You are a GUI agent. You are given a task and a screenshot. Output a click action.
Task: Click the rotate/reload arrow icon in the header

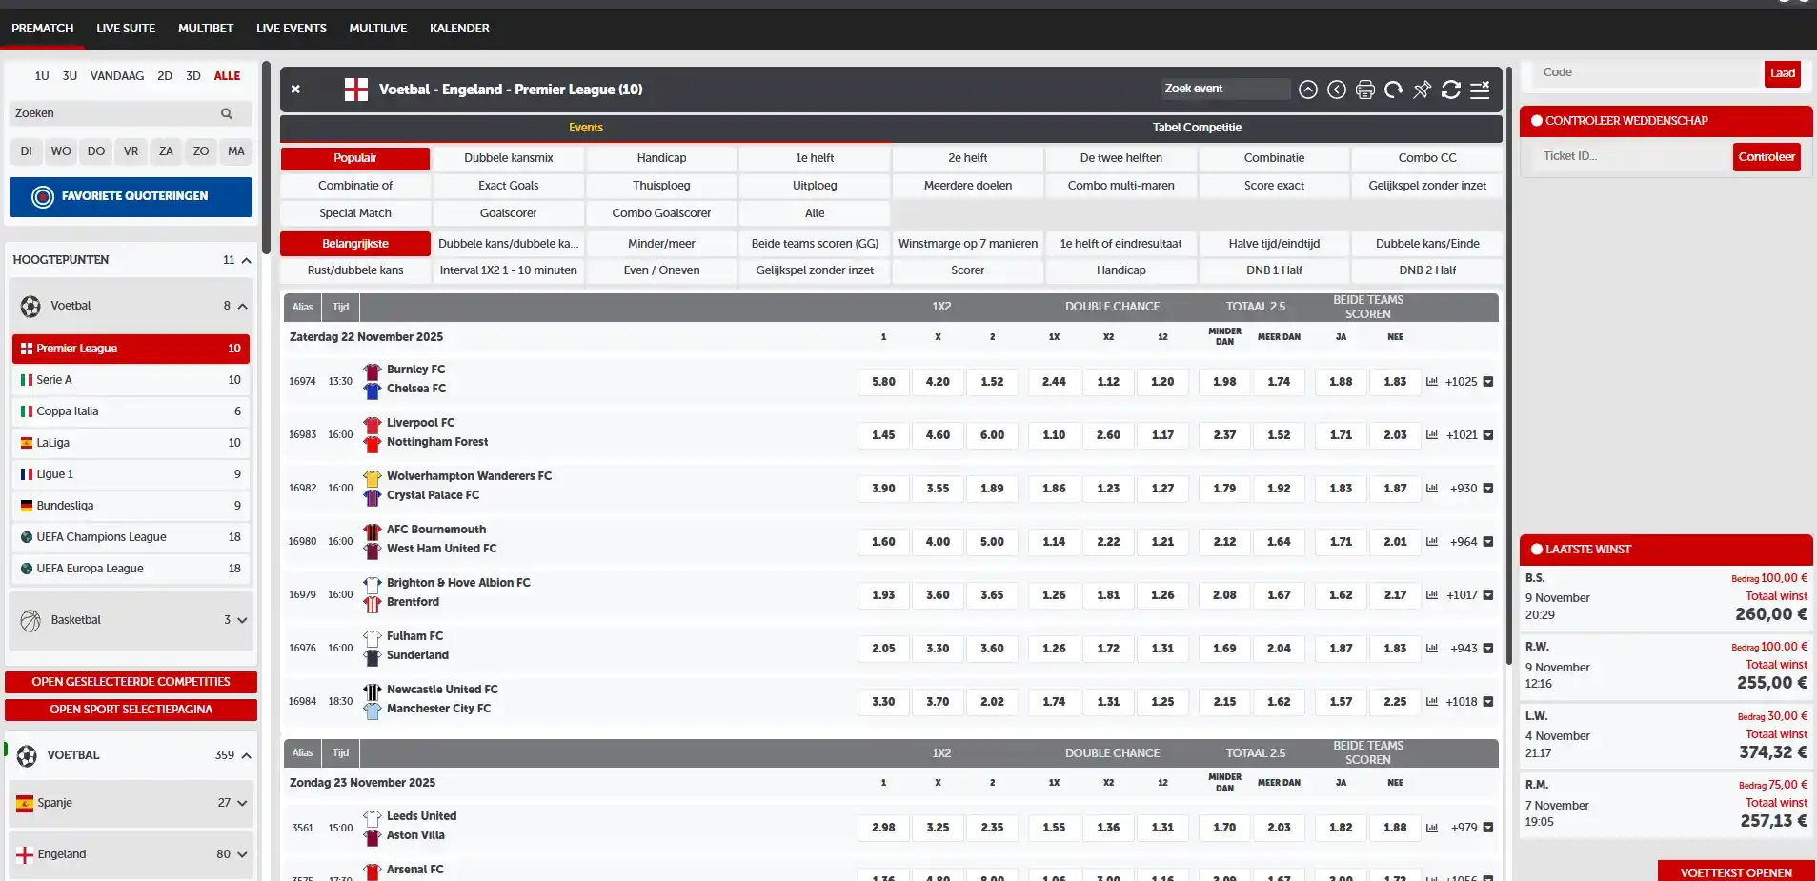pyautogui.click(x=1394, y=90)
